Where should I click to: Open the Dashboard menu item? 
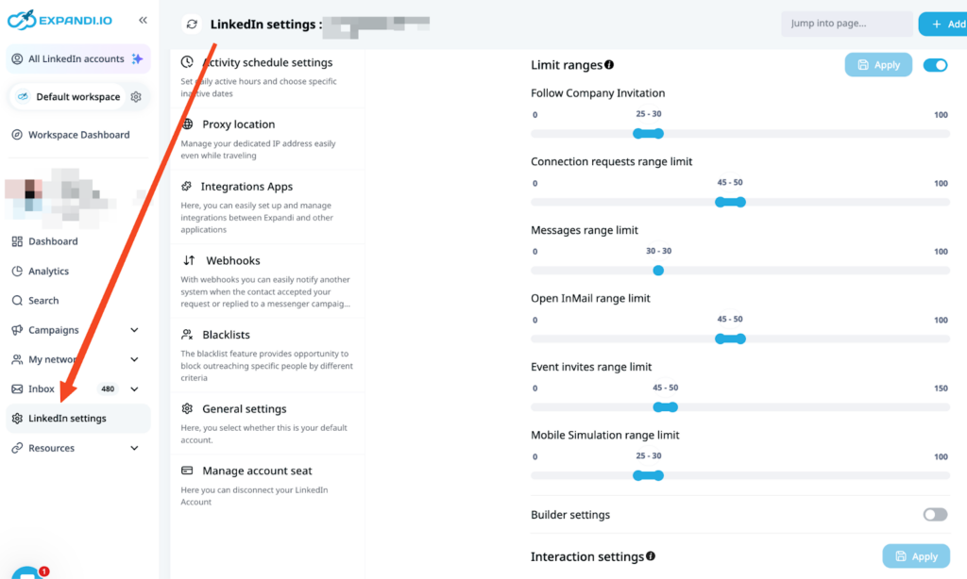pyautogui.click(x=53, y=241)
